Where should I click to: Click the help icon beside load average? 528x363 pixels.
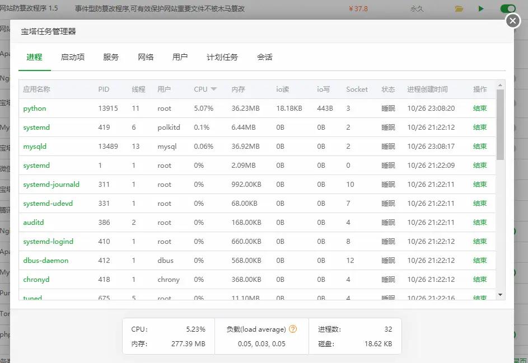tap(293, 329)
